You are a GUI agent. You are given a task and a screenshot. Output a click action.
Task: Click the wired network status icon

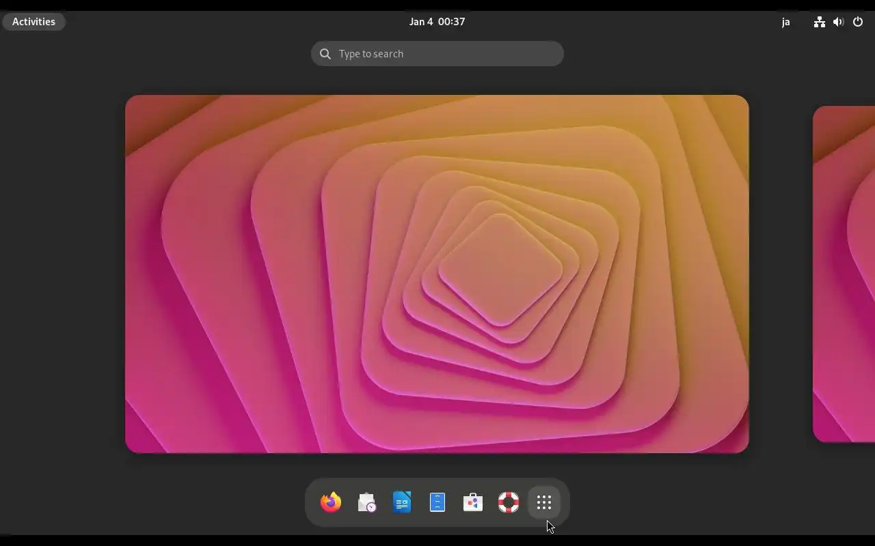(x=819, y=22)
